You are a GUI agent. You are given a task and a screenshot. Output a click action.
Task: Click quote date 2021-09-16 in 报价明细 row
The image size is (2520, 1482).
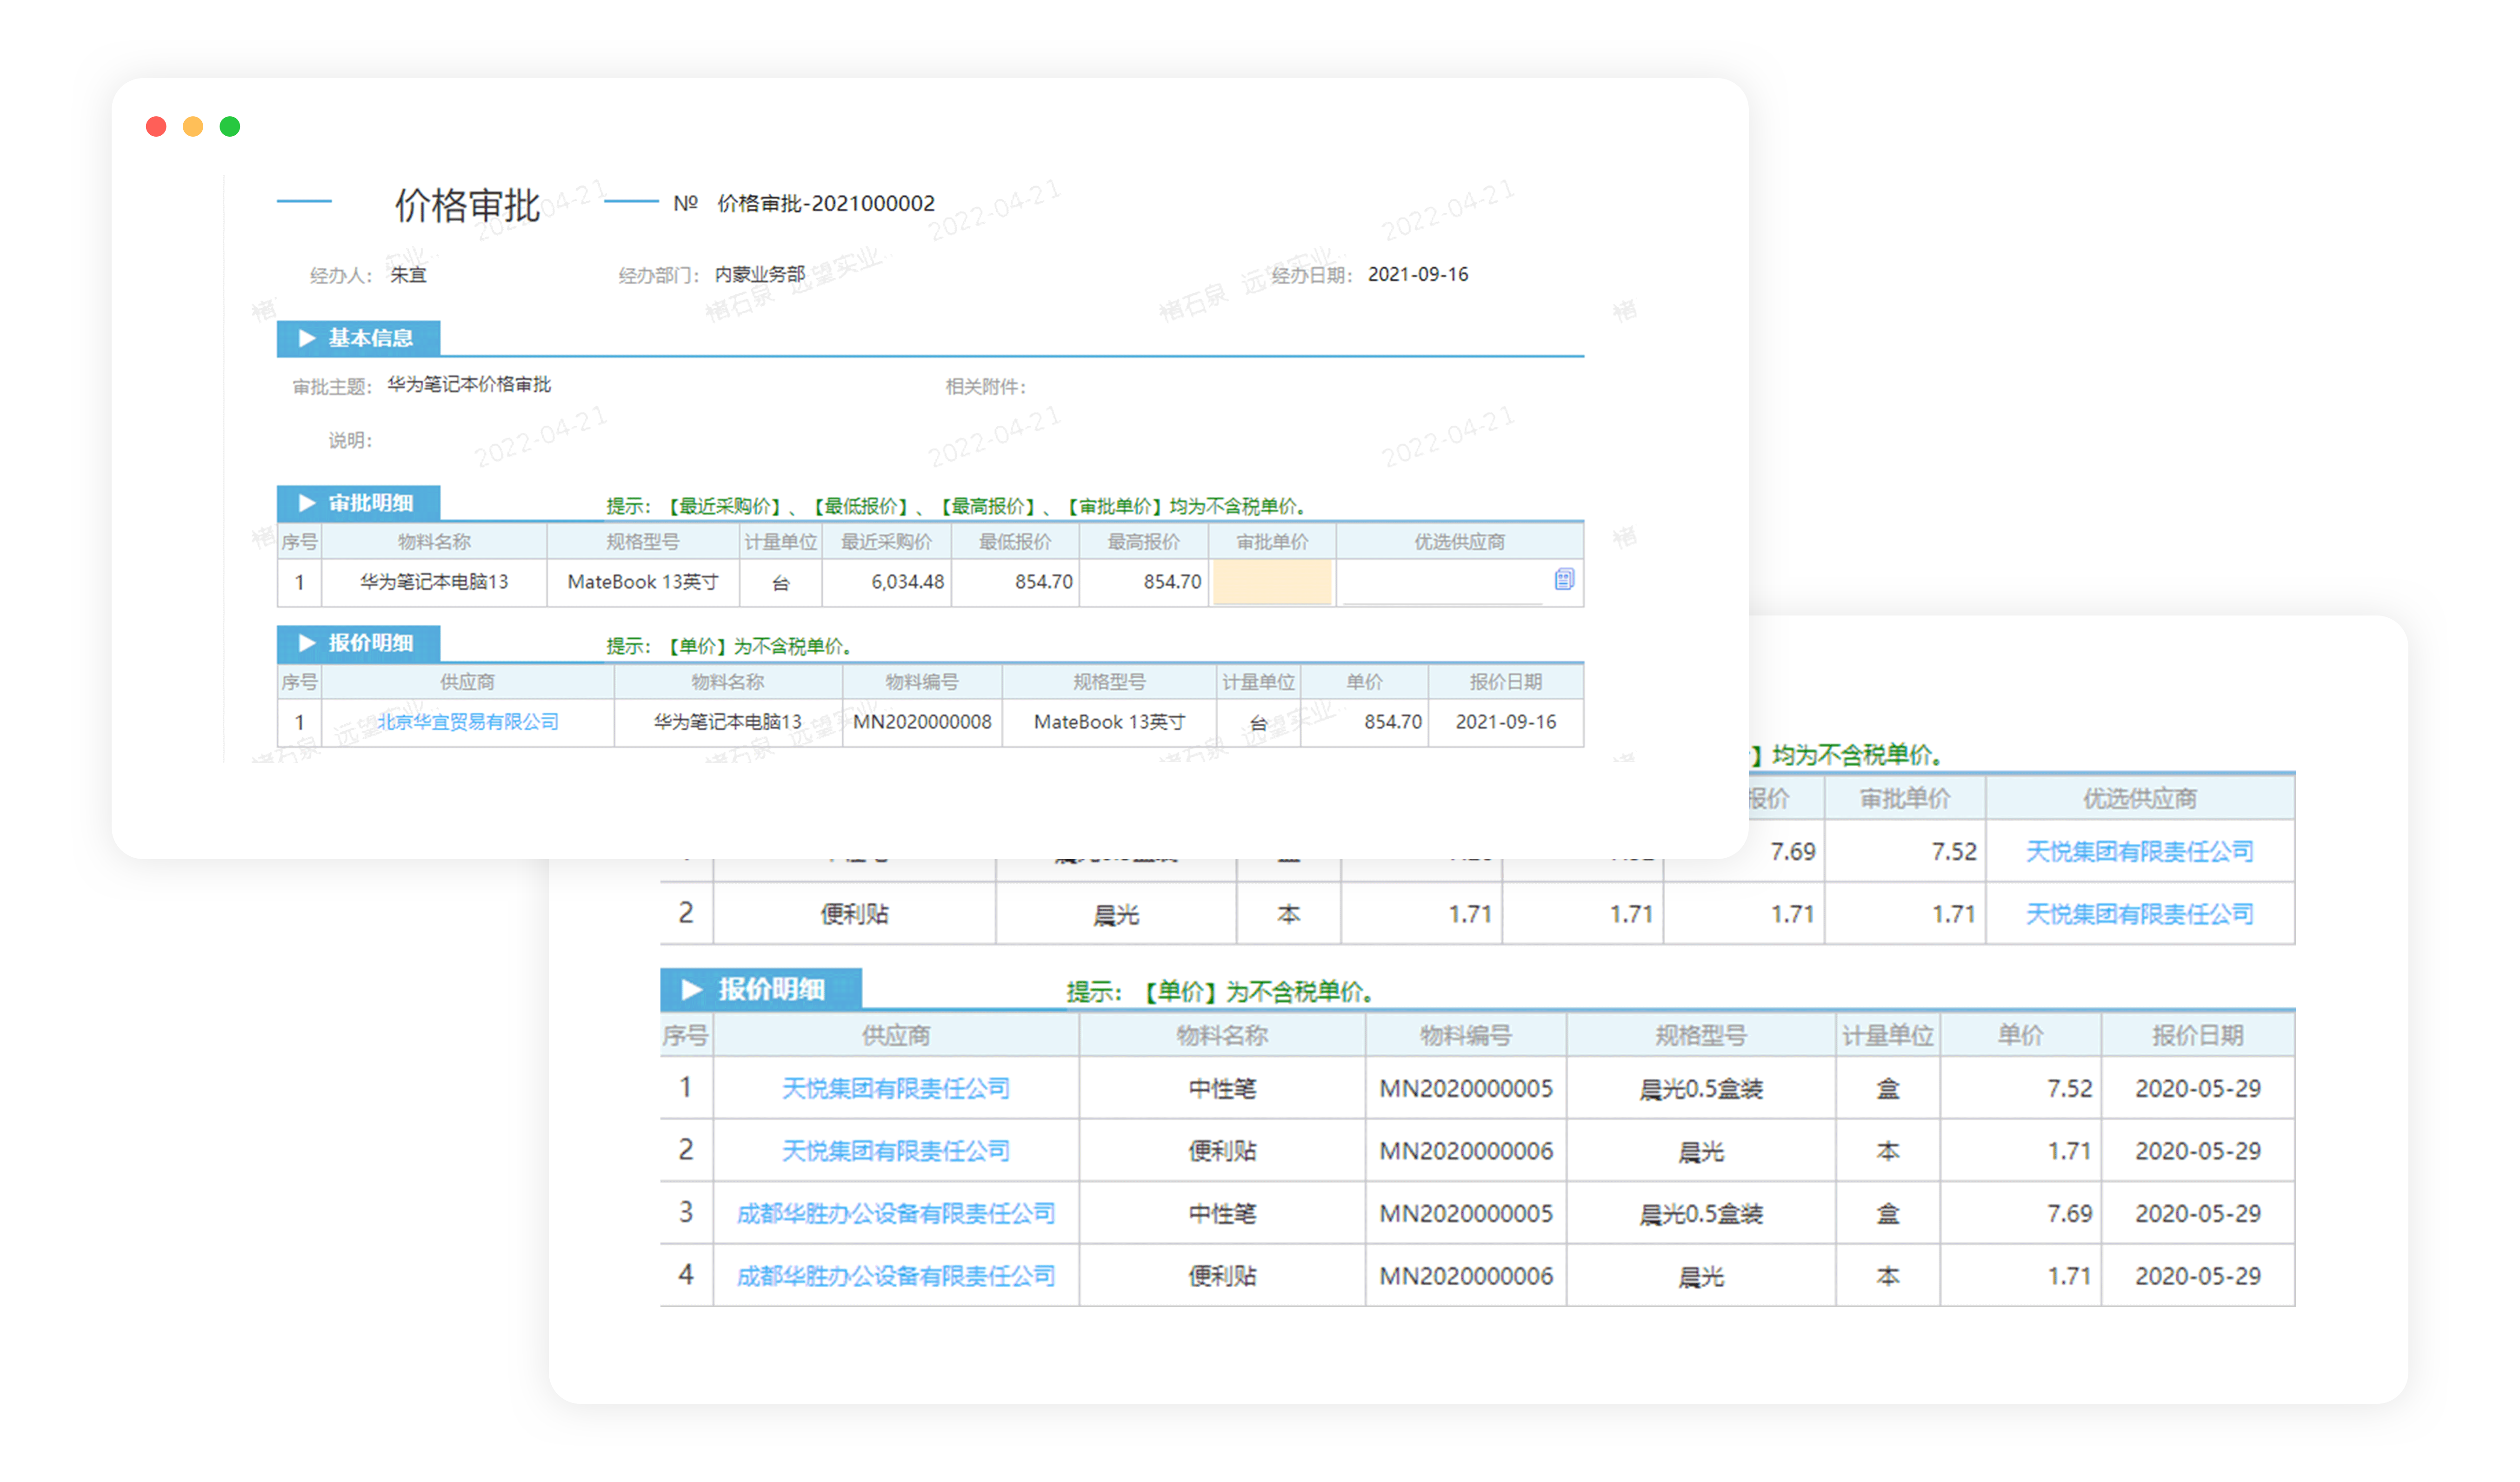(x=1506, y=721)
